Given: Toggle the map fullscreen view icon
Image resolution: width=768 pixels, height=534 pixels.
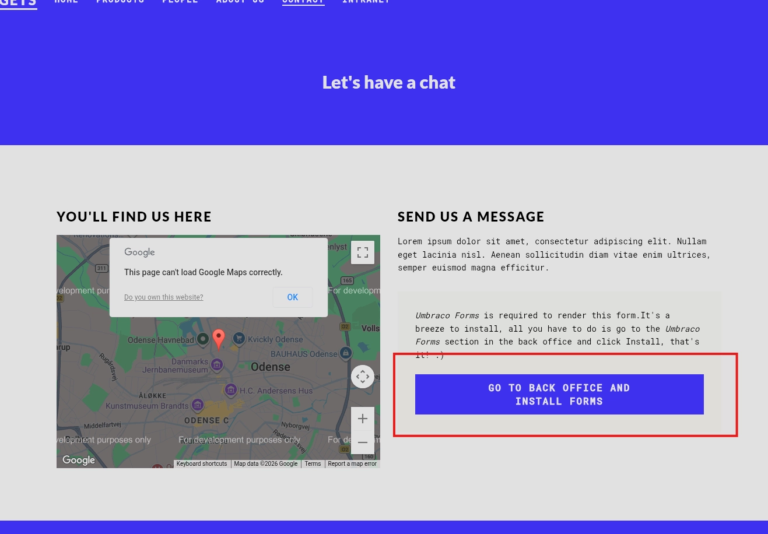Looking at the screenshot, I should pyautogui.click(x=362, y=252).
